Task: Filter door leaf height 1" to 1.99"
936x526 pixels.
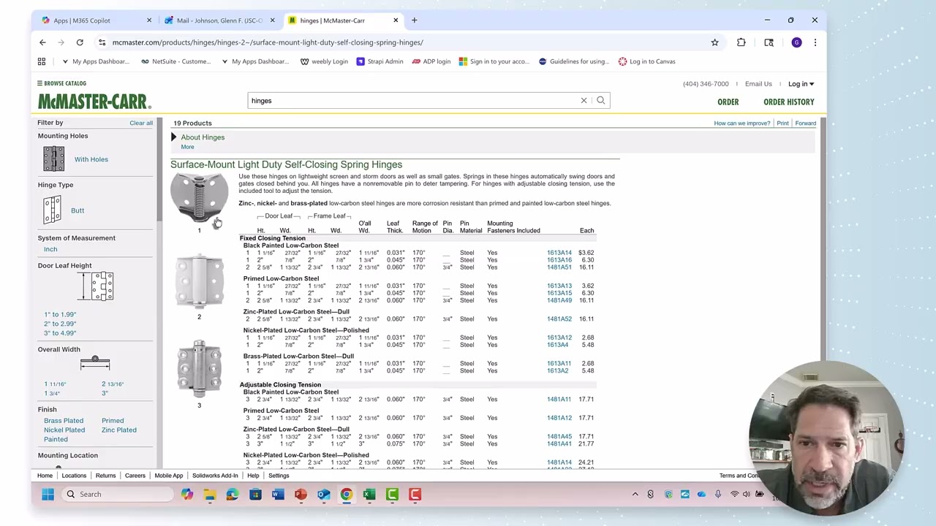Action: coord(60,314)
